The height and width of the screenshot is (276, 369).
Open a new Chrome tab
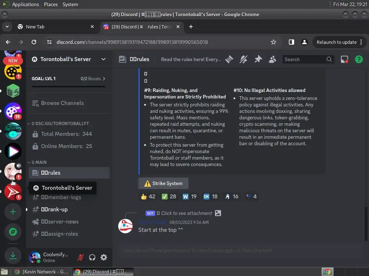coord(191,27)
